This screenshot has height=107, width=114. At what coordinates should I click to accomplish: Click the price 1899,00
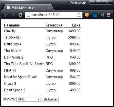point(74,84)
